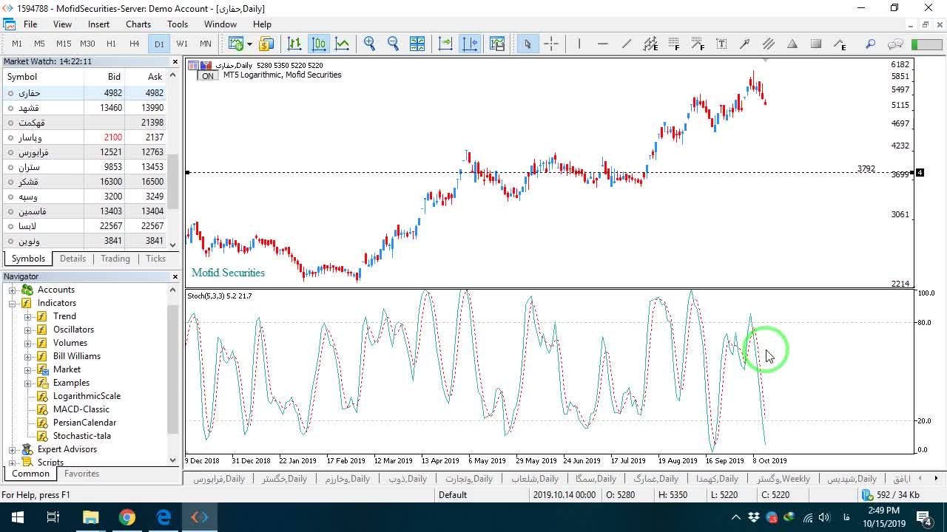This screenshot has width=947, height=532.
Task: Switch to the Favorites tab in Navigator
Action: point(81,474)
